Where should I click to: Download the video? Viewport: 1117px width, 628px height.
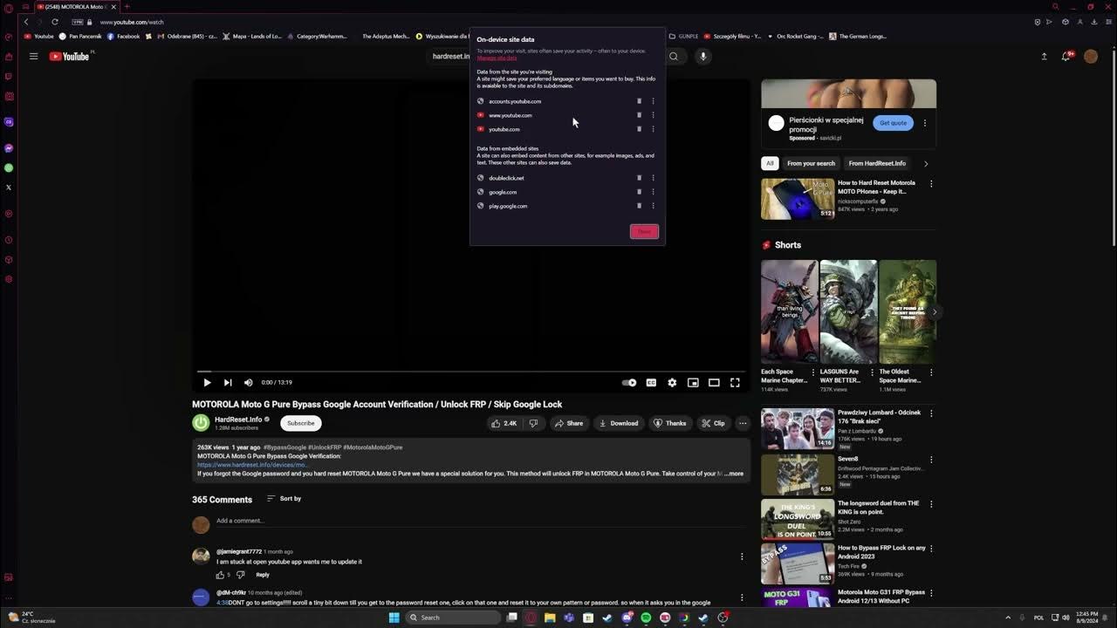tap(618, 423)
